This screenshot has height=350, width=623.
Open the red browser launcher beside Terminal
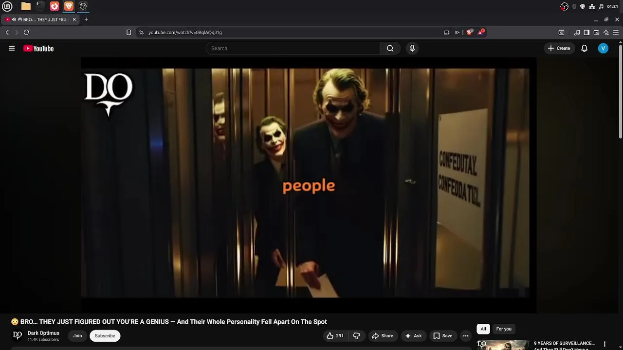[x=55, y=6]
